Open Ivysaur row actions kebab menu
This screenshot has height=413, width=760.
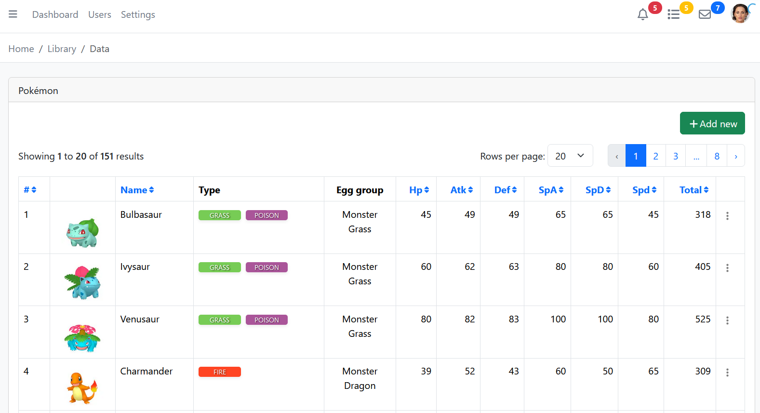(727, 268)
